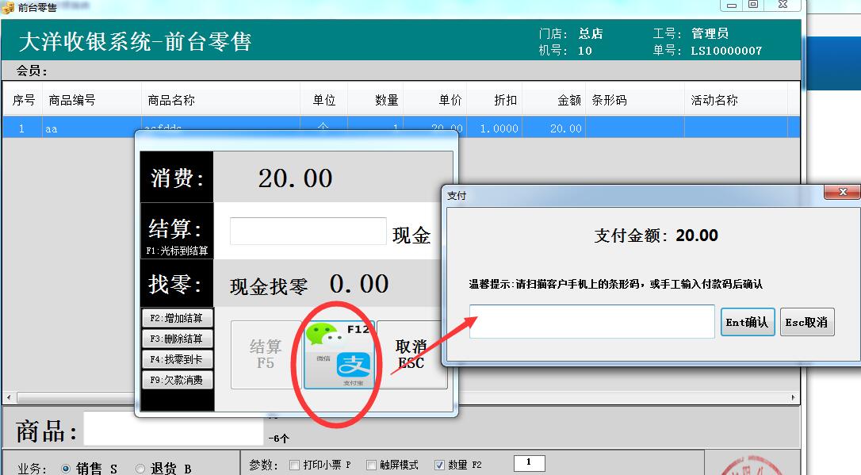Screen dimensions: 861x475
Task: Focus the 商品 entry field
Action: click(x=174, y=428)
